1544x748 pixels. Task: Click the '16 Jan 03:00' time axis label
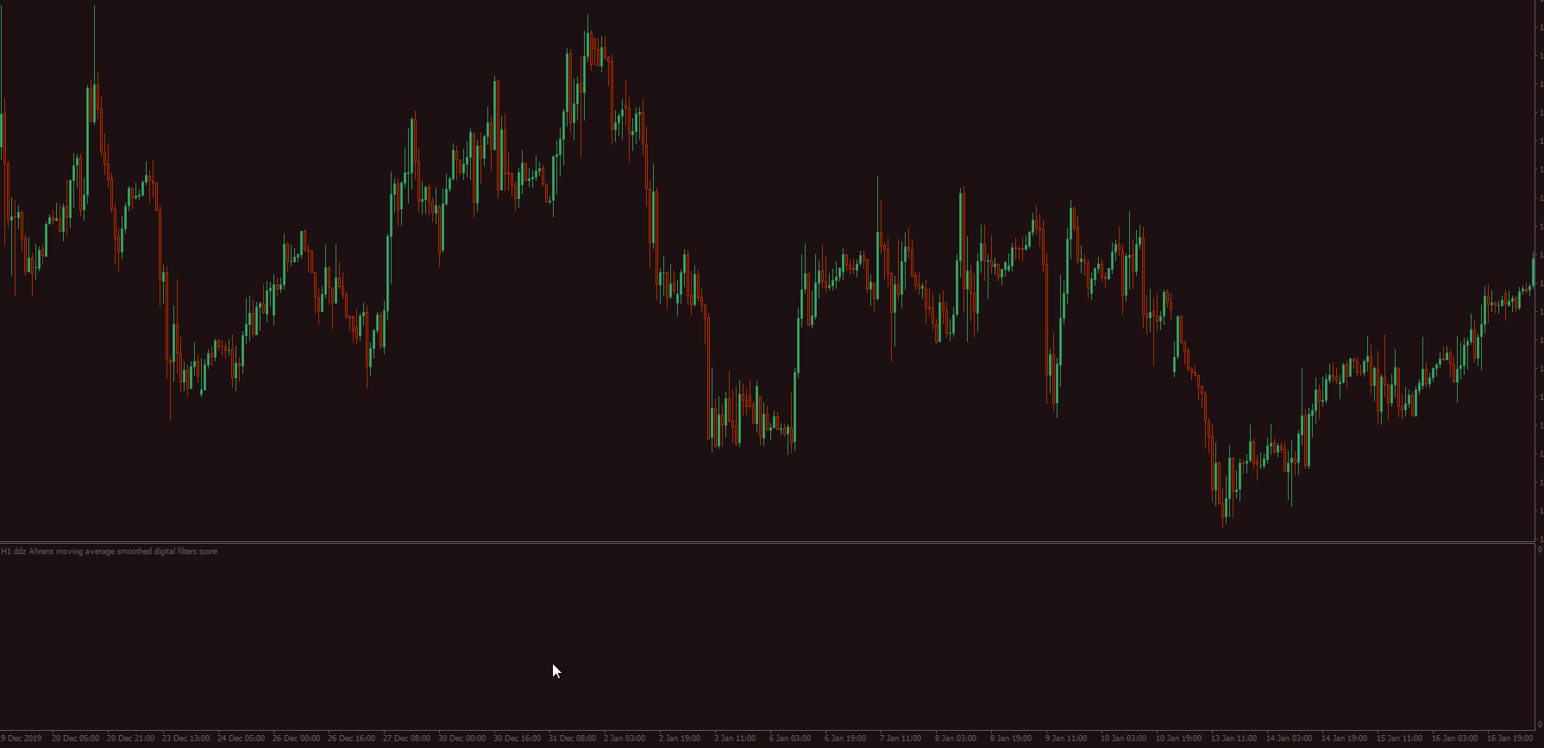click(1454, 739)
